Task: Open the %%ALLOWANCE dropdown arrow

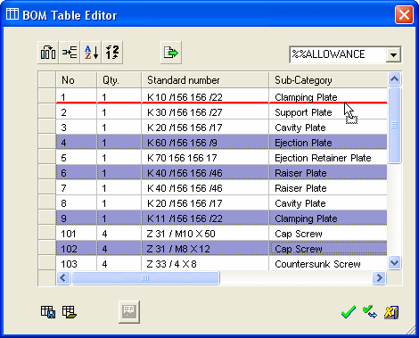Action: click(393, 54)
